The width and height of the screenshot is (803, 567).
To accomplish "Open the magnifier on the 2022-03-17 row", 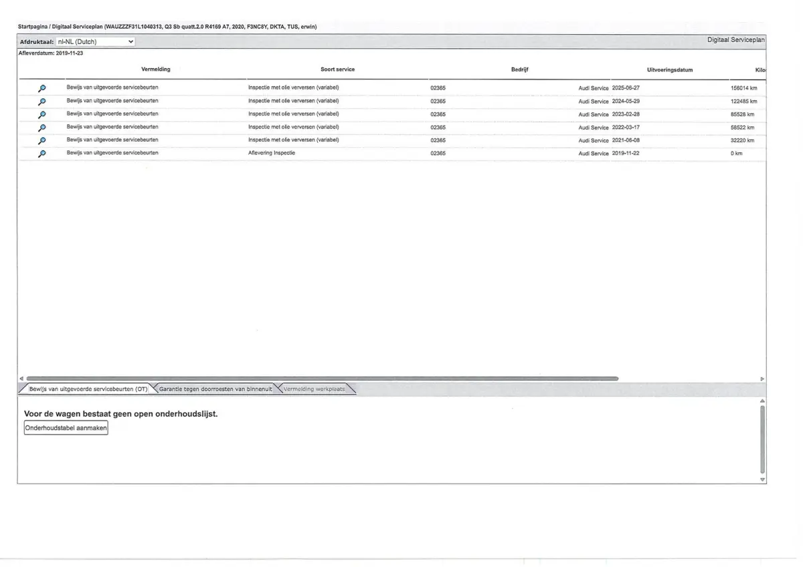I will [x=41, y=128].
